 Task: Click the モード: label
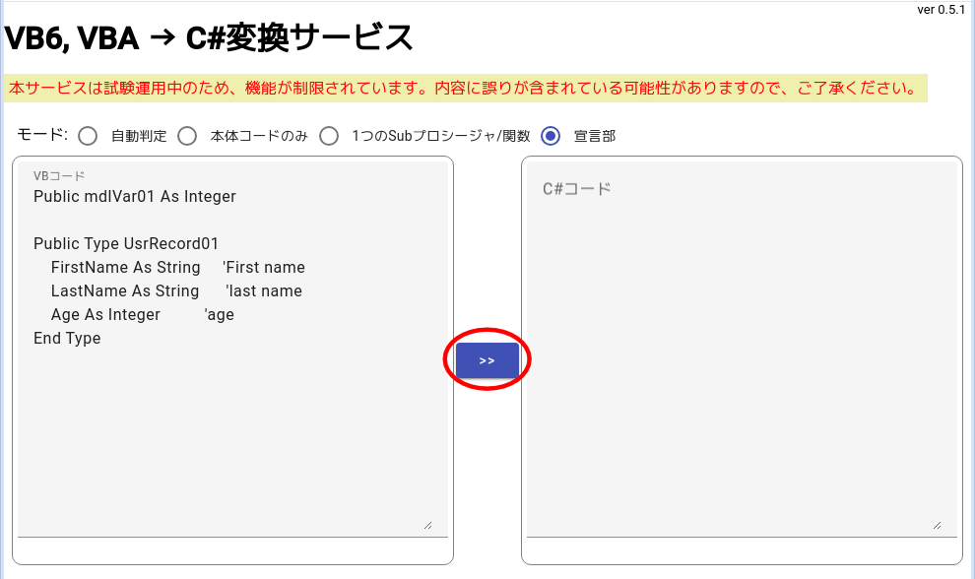[42, 135]
